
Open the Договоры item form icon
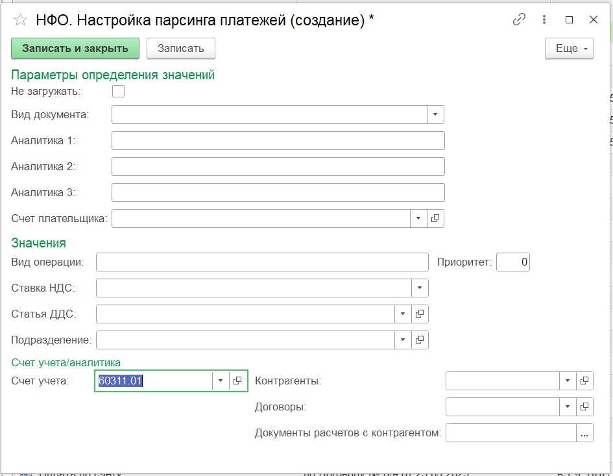tap(584, 407)
